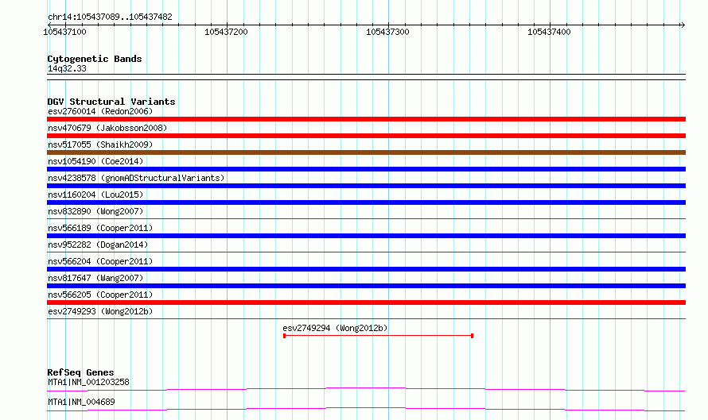This screenshot has width=708, height=420.
Task: Open variant nsv470679 (Jakobsson2008) label
Action: coord(107,128)
